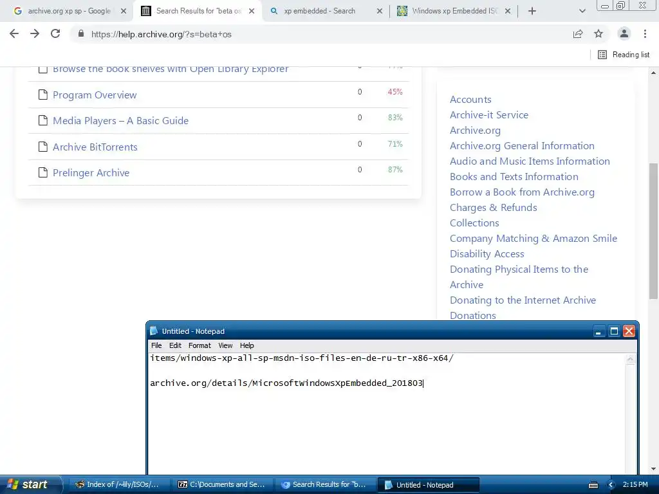Share this page via share icon
The width and height of the screenshot is (659, 494).
click(x=578, y=34)
